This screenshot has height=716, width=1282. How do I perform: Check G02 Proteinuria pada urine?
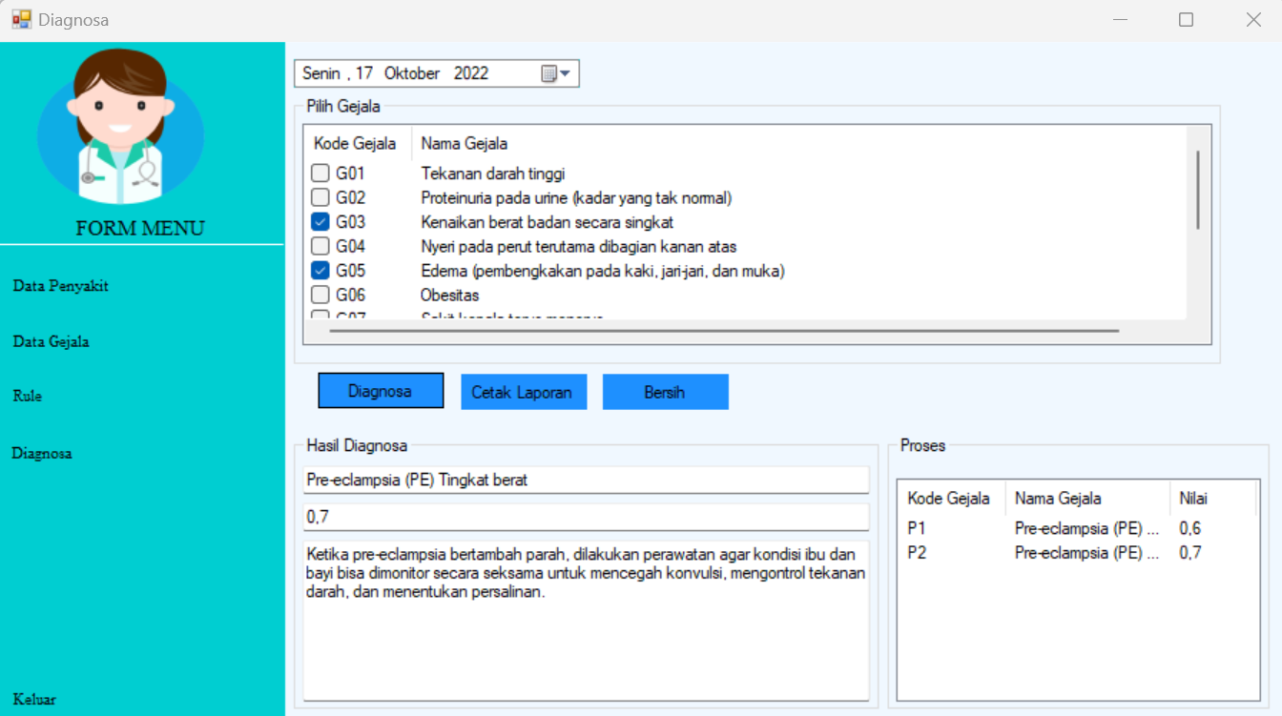(320, 197)
